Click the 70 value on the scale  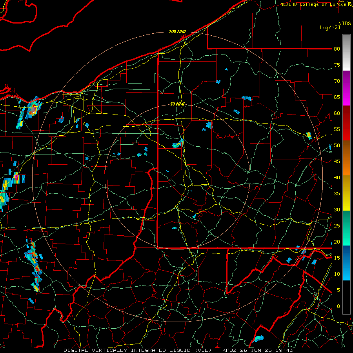(337, 81)
